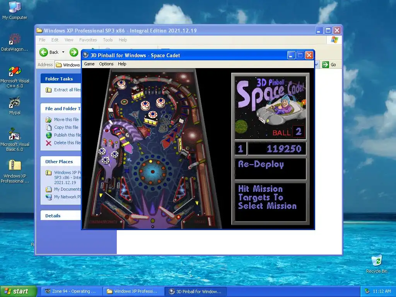Click the Copy this file link
Image resolution: width=396 pixels, height=297 pixels.
66,127
